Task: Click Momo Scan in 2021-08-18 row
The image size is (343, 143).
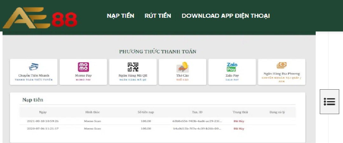Action: (x=92, y=121)
